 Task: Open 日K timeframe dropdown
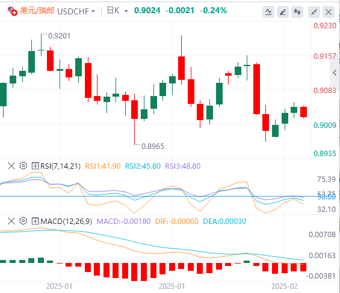coord(117,11)
